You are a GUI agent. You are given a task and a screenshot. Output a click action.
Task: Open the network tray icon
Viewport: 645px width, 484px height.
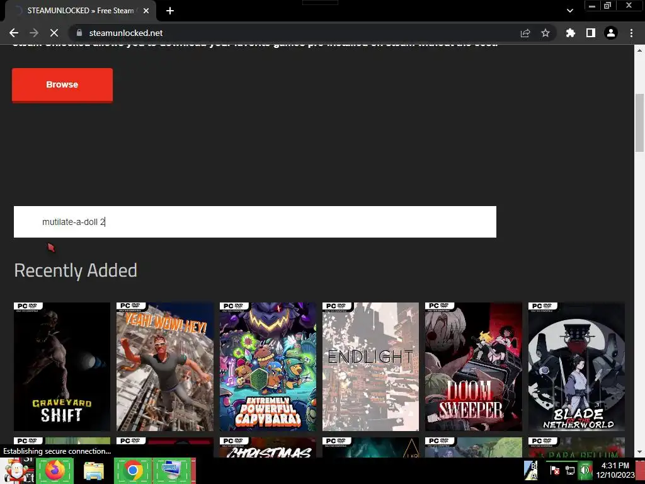tap(569, 470)
